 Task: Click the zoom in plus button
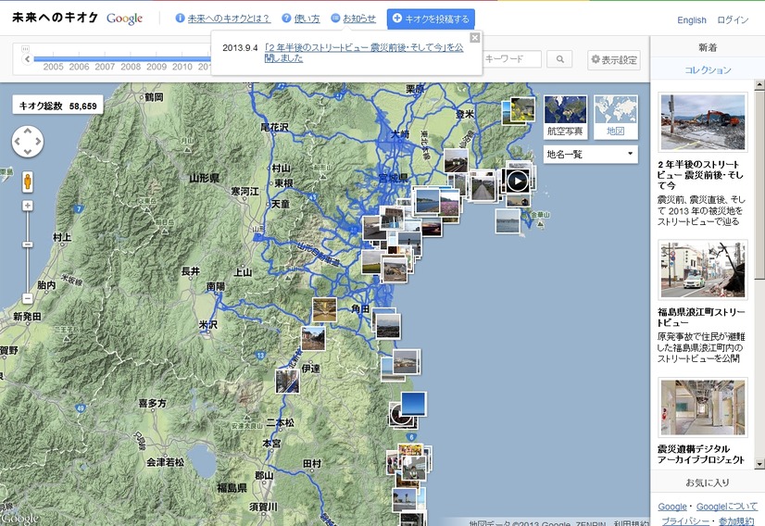[28, 206]
